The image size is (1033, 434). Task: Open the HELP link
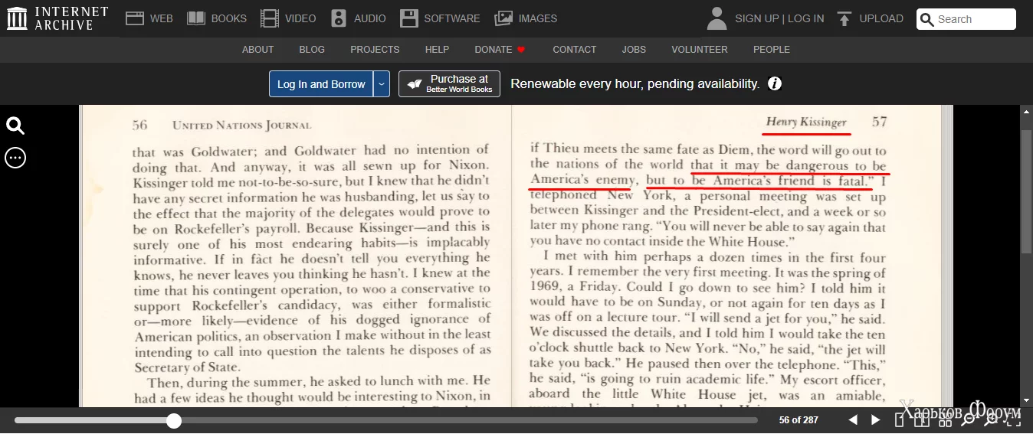[x=437, y=50]
